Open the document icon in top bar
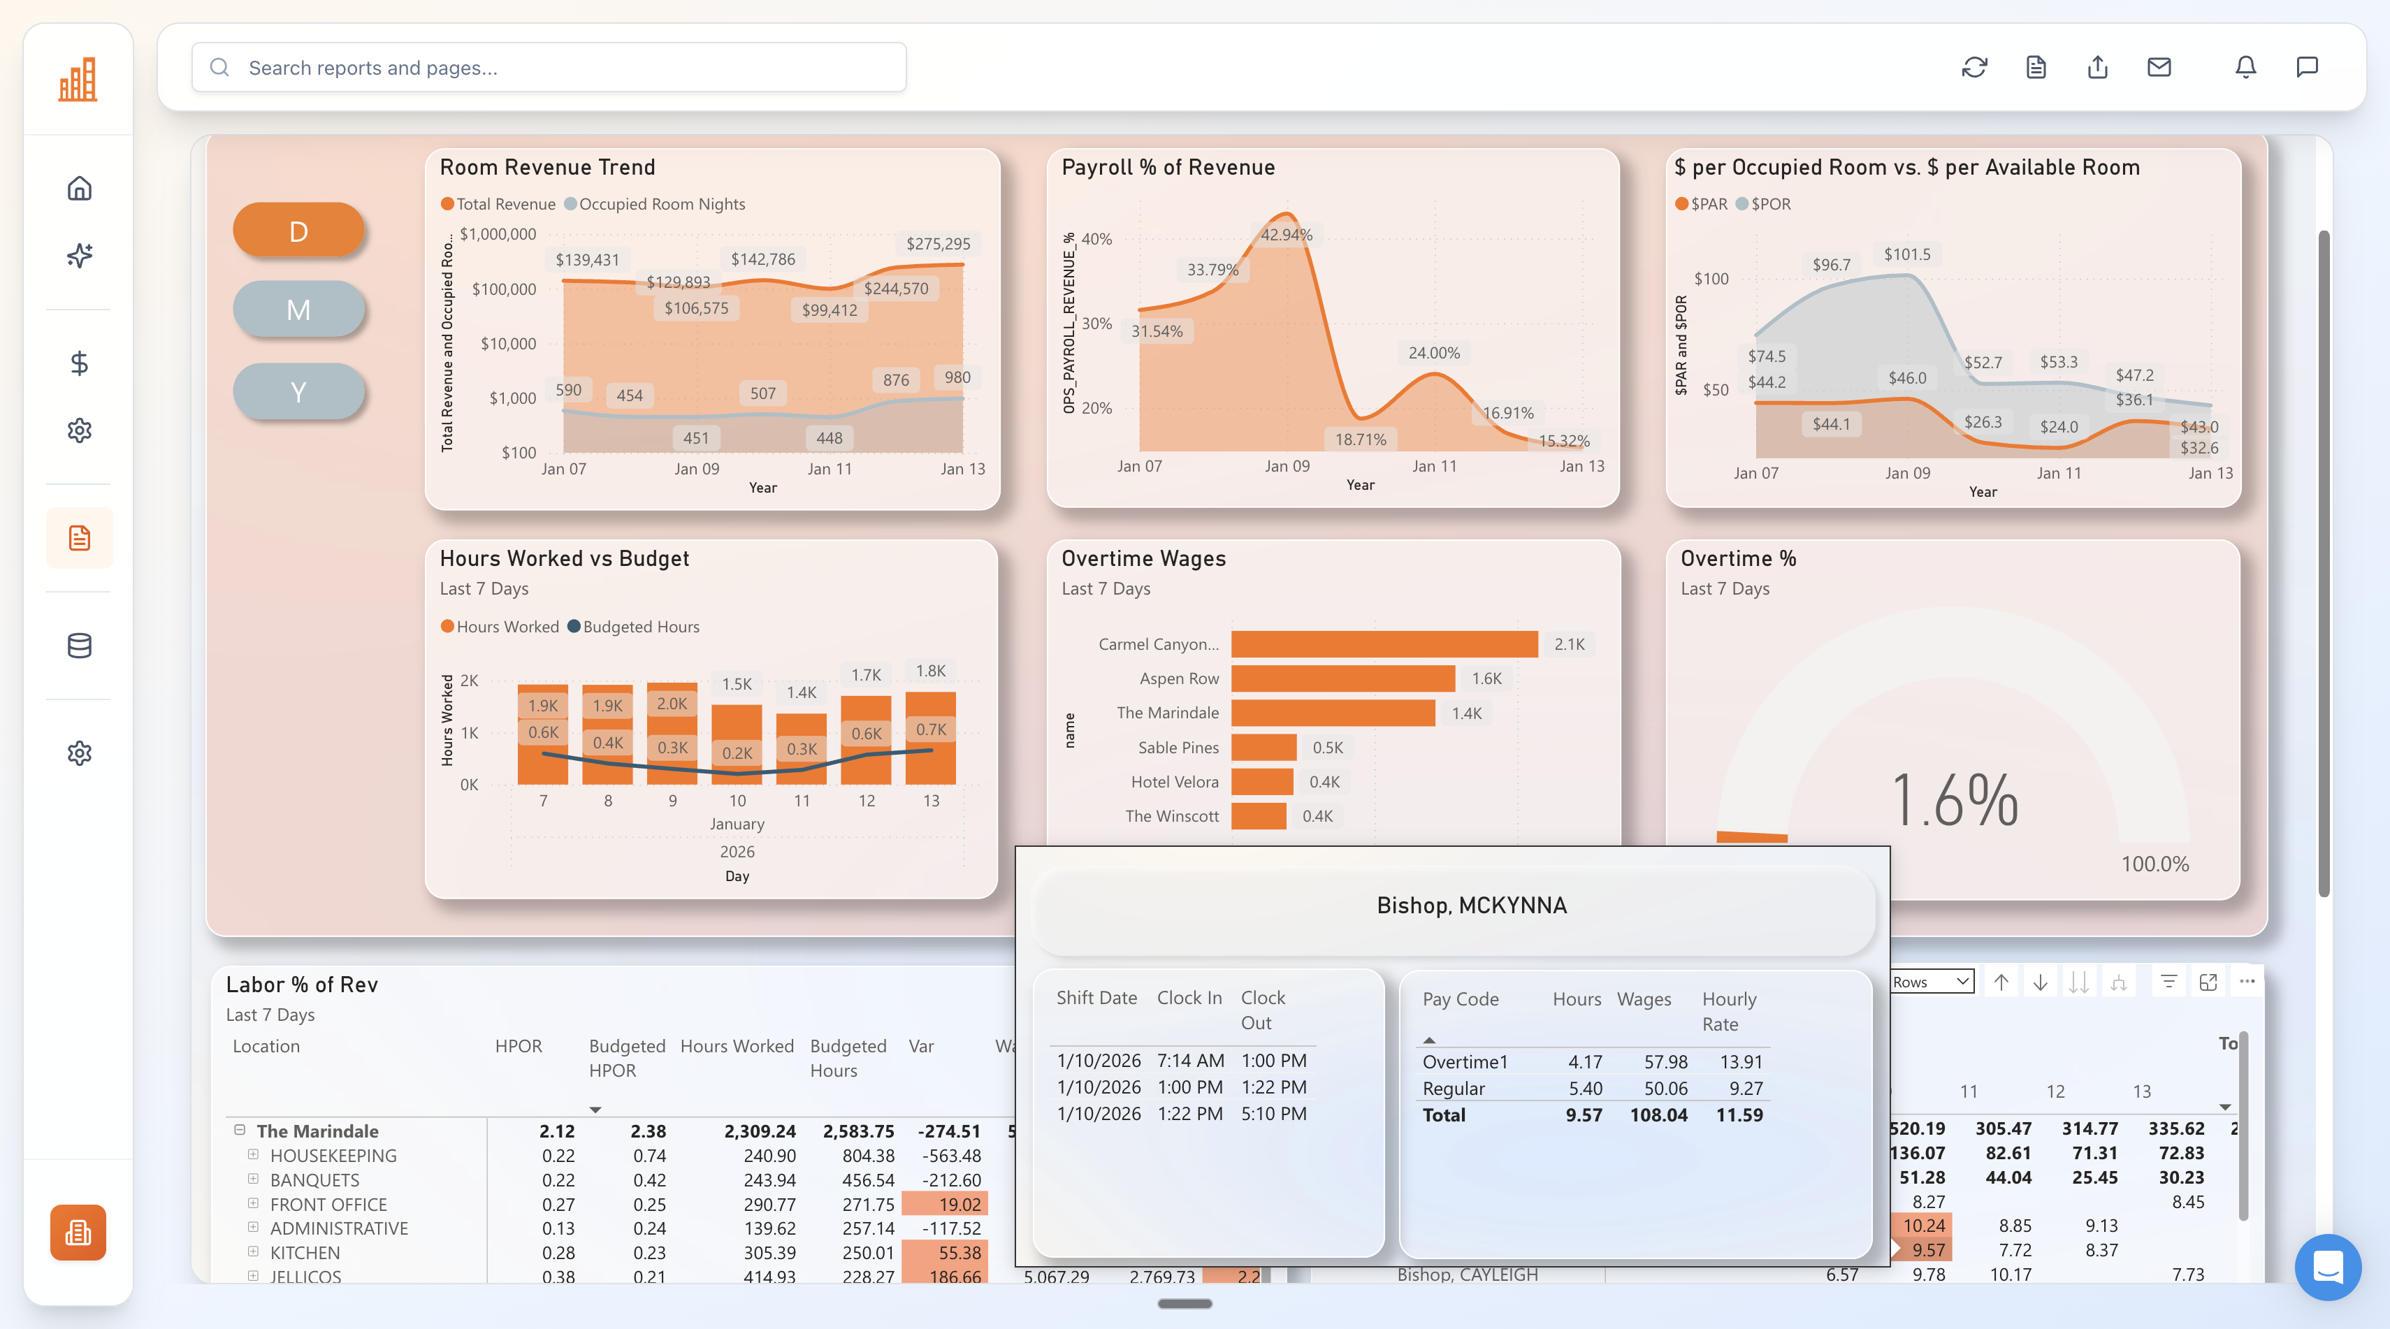Viewport: 2390px width, 1329px height. (2036, 67)
